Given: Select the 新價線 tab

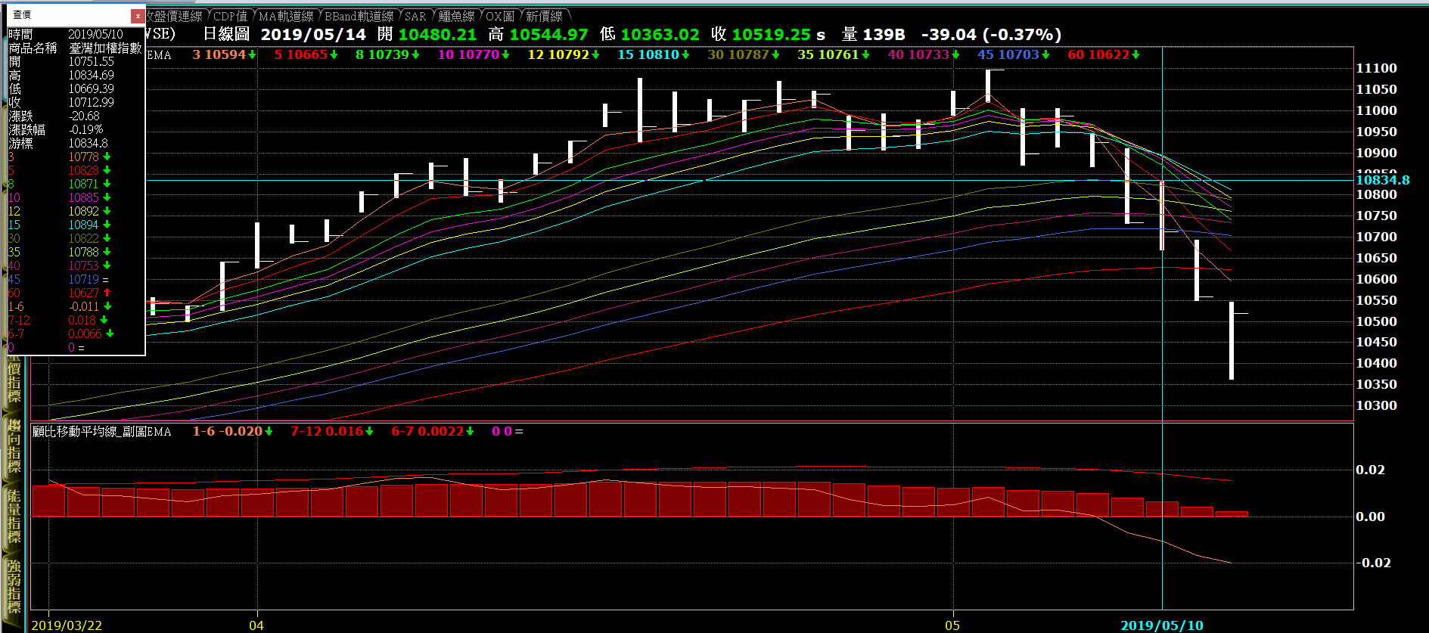Looking at the screenshot, I should click(545, 16).
